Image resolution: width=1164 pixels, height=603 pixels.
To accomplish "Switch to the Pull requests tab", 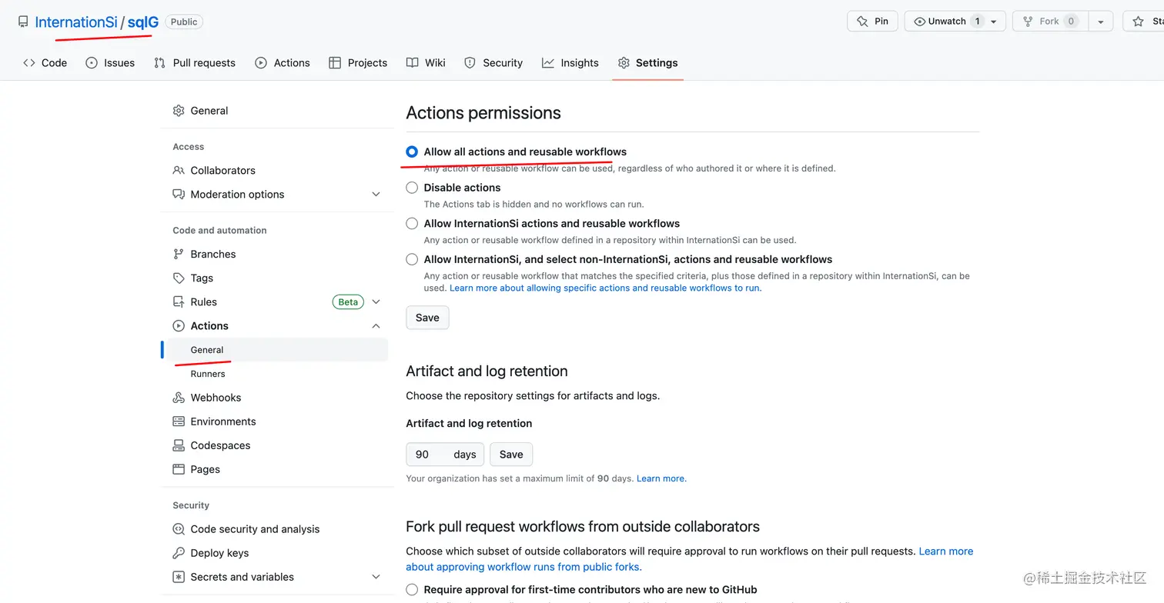I will click(x=195, y=63).
